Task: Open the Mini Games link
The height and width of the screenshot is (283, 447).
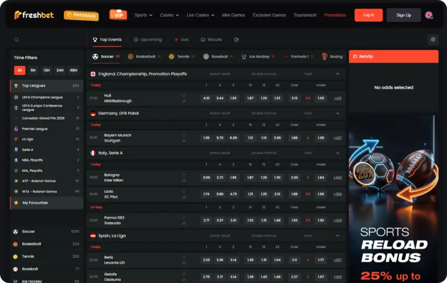Action: 234,15
